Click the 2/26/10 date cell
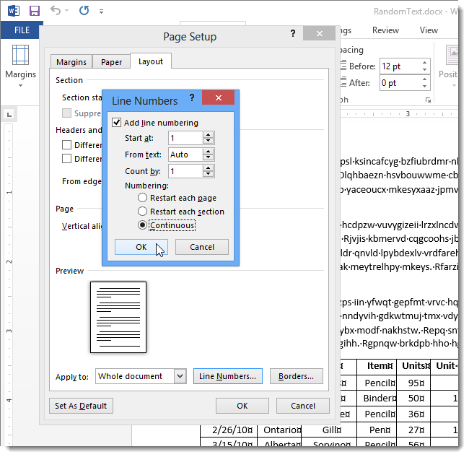The width and height of the screenshot is (469, 457). [229, 430]
